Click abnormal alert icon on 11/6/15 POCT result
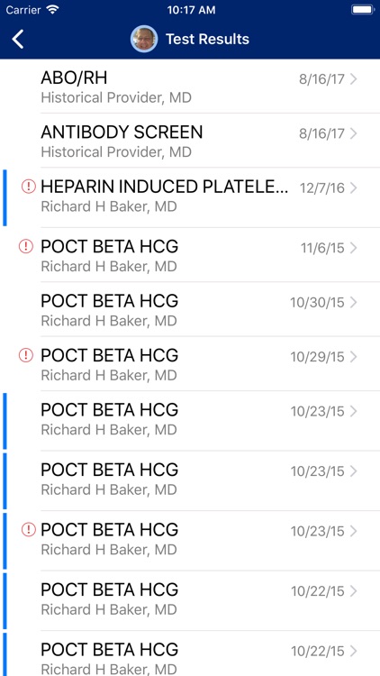 coord(26,247)
